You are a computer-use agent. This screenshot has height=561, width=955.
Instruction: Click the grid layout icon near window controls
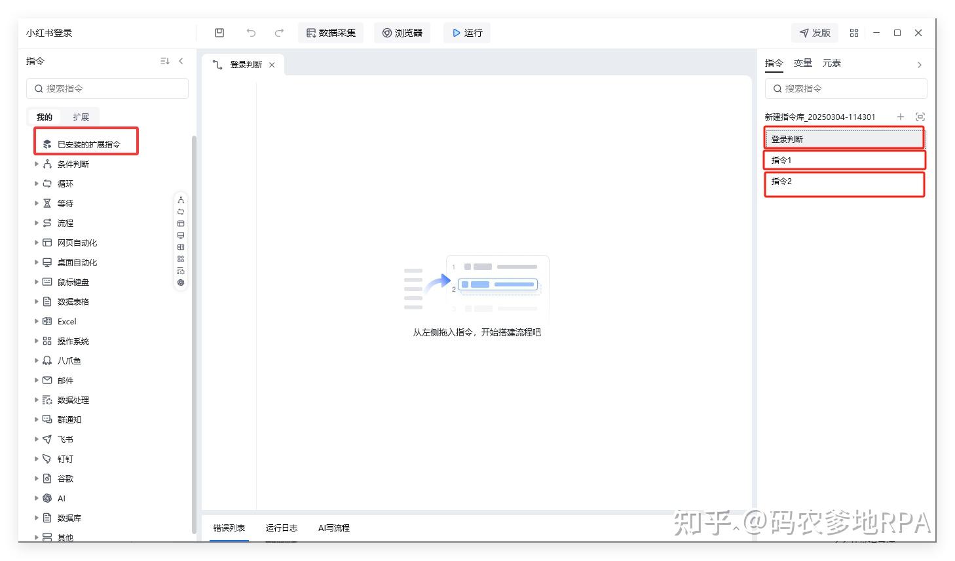pos(853,32)
